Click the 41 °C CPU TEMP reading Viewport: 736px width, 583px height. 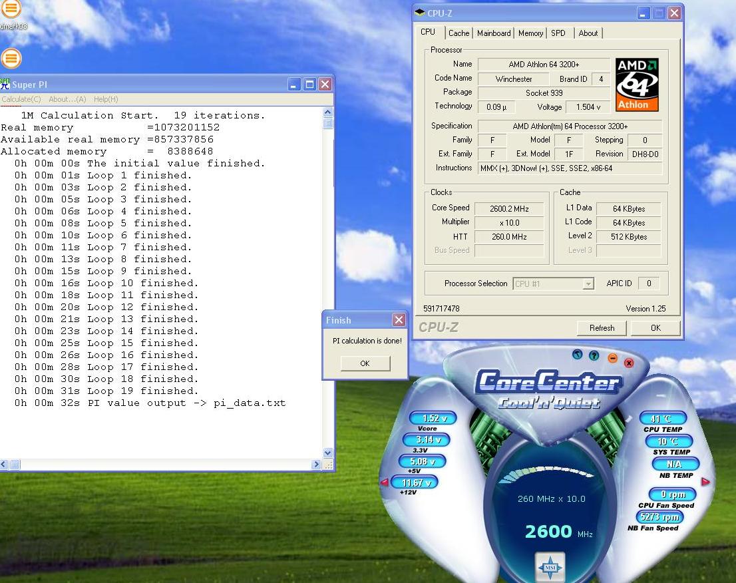663,419
